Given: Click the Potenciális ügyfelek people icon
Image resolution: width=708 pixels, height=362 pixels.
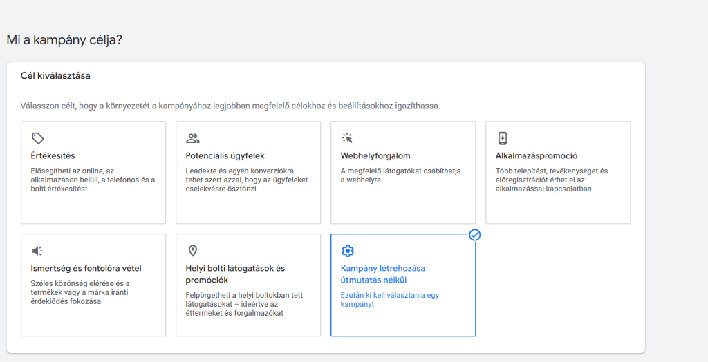Looking at the screenshot, I should (193, 138).
